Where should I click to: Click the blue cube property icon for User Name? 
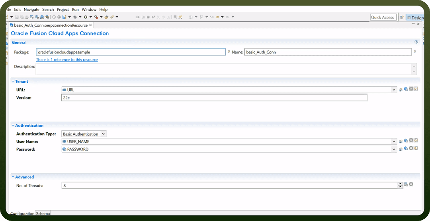[406, 141]
